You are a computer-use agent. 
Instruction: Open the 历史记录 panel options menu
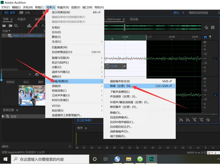point(17,110)
